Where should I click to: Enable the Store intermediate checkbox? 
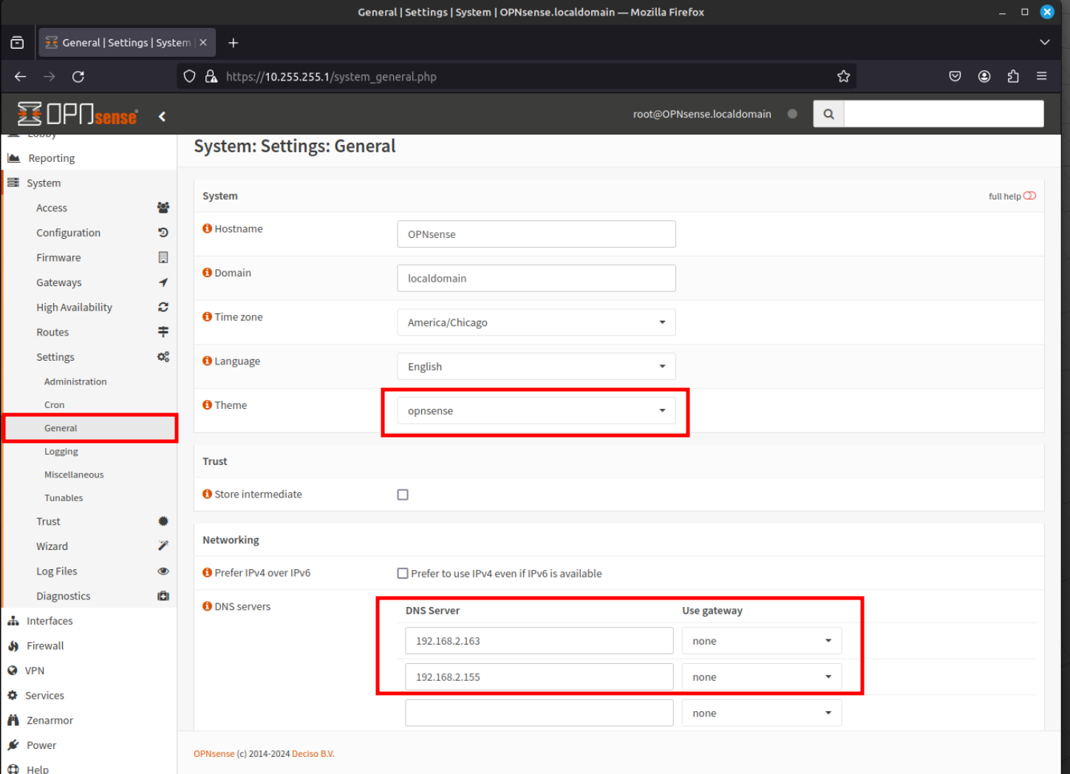click(x=403, y=495)
